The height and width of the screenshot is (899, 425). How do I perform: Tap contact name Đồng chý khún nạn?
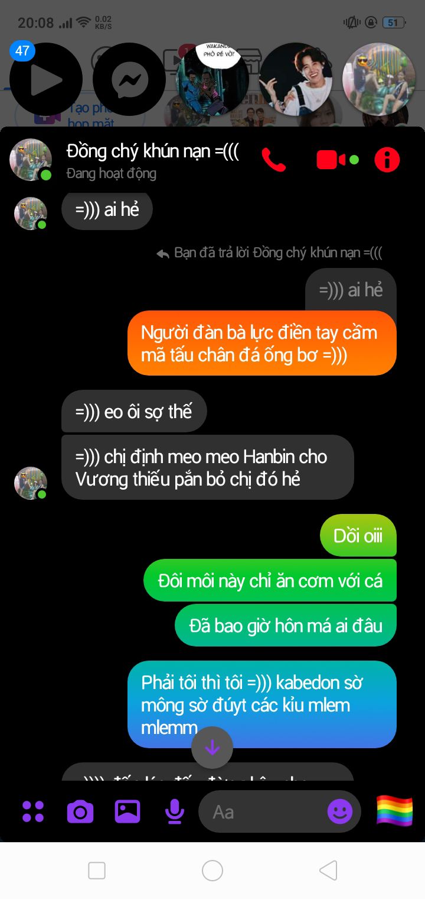click(153, 151)
